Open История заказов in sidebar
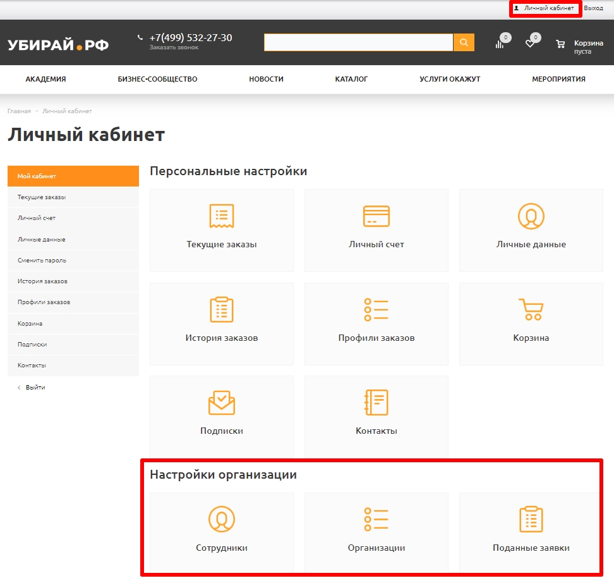This screenshot has width=614, height=583. (73, 281)
